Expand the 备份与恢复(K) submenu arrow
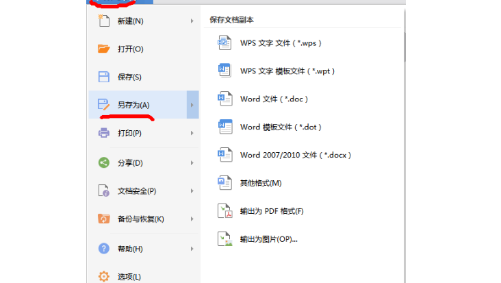Image resolution: width=501 pixels, height=283 pixels. pos(192,219)
